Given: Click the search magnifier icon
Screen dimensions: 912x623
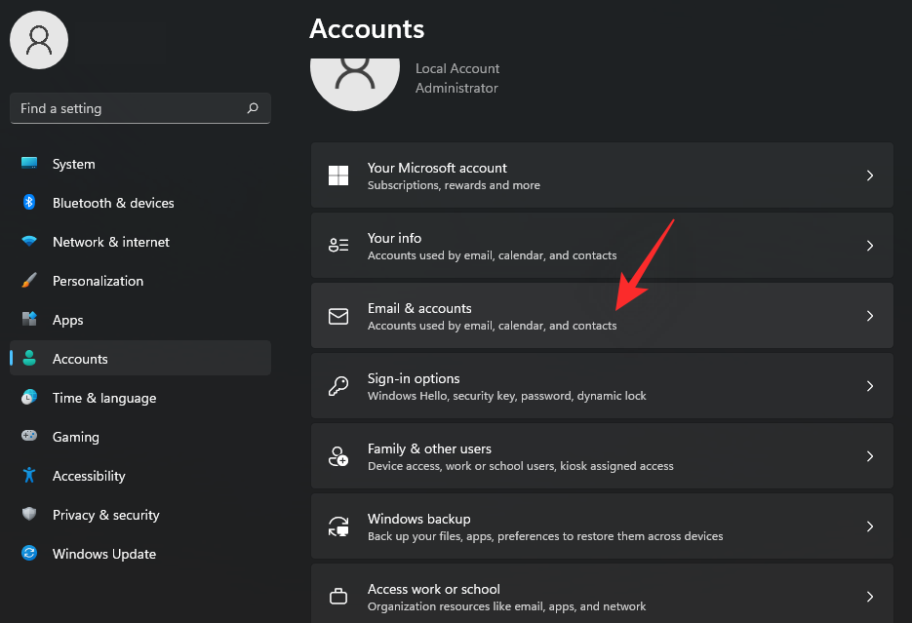Looking at the screenshot, I should click(x=253, y=108).
